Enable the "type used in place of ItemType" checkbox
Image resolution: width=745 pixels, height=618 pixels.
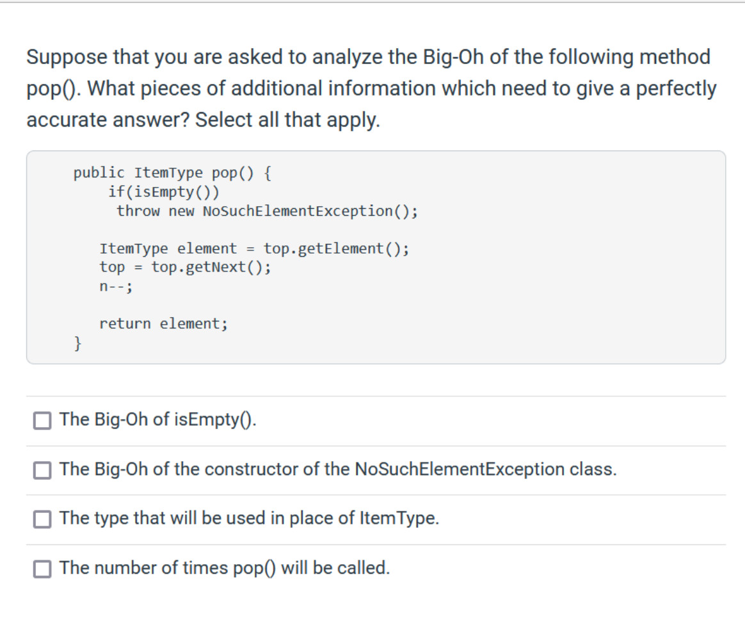(42, 519)
